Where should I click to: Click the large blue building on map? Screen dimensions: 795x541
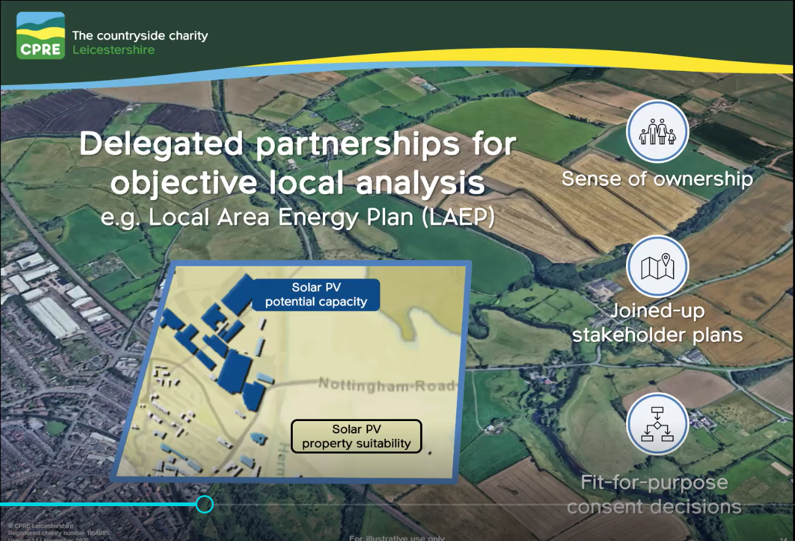pyautogui.click(x=235, y=368)
